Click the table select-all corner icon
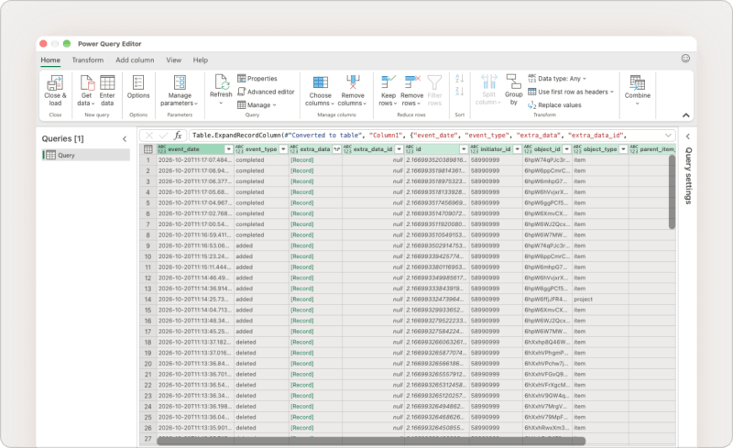733x448 pixels. click(148, 149)
